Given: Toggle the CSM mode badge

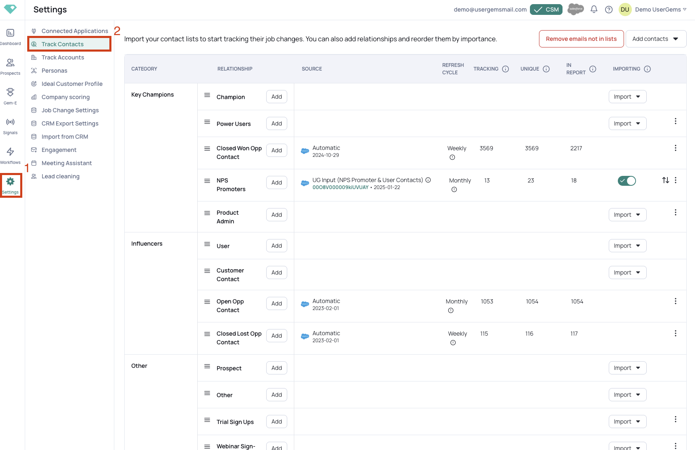Looking at the screenshot, I should [x=546, y=9].
